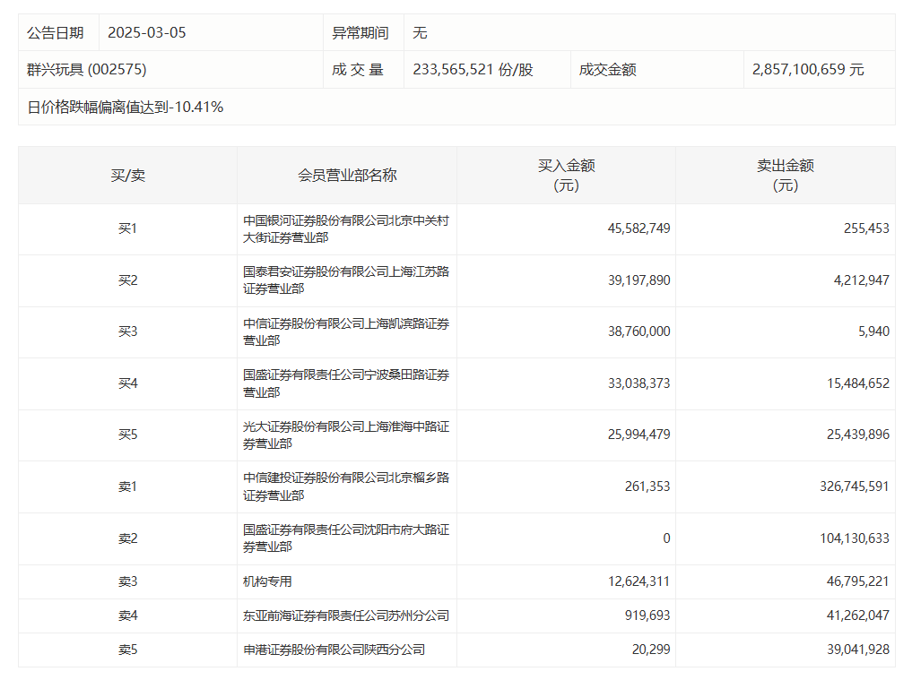This screenshot has width=912, height=680.
Task: Click the stock name 群兴玩具 (002575)
Action: [87, 69]
